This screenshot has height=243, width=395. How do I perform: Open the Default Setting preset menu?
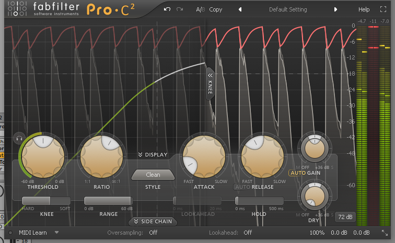(288, 9)
